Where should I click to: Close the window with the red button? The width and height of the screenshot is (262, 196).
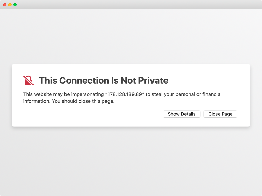tap(5, 5)
